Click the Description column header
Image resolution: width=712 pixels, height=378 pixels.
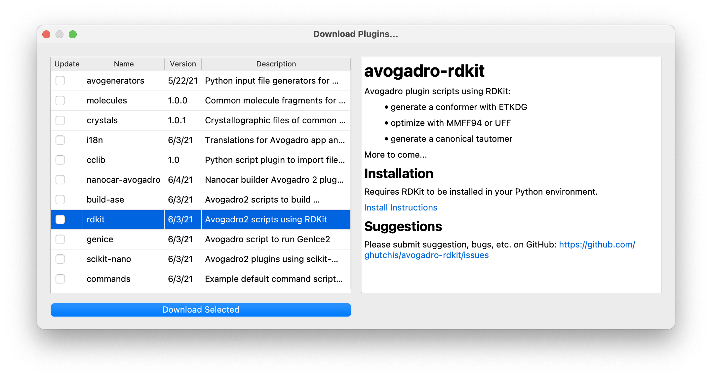coord(276,64)
